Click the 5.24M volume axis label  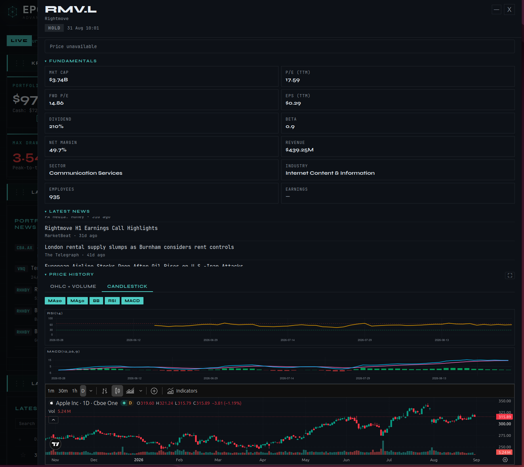(x=504, y=452)
